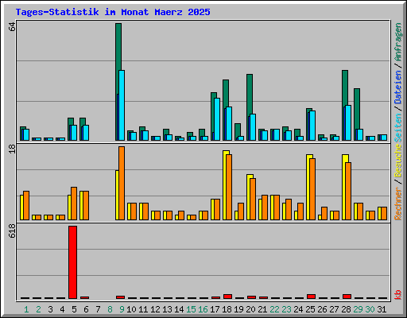Click day label '17' on the x-axis

click(215, 309)
